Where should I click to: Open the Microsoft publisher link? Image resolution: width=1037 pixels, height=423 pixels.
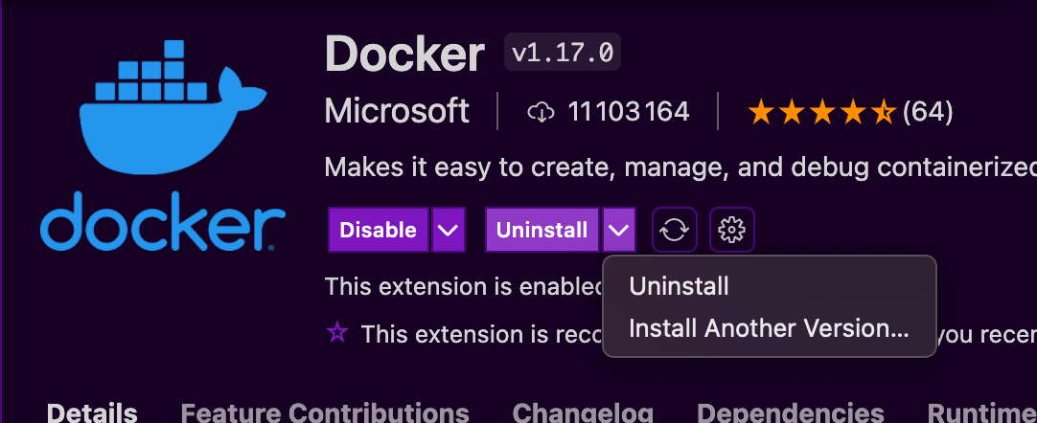pos(397,112)
